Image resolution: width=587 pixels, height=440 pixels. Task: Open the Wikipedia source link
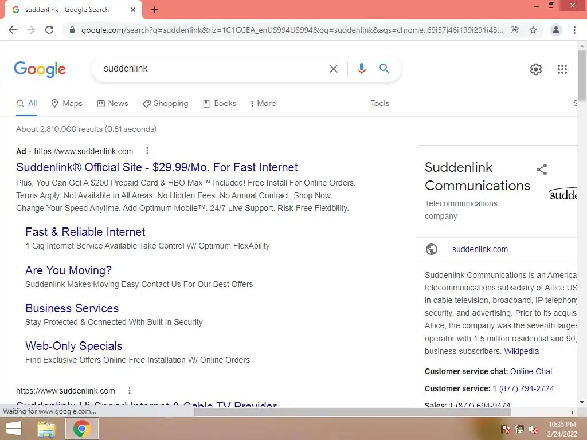[x=521, y=351]
